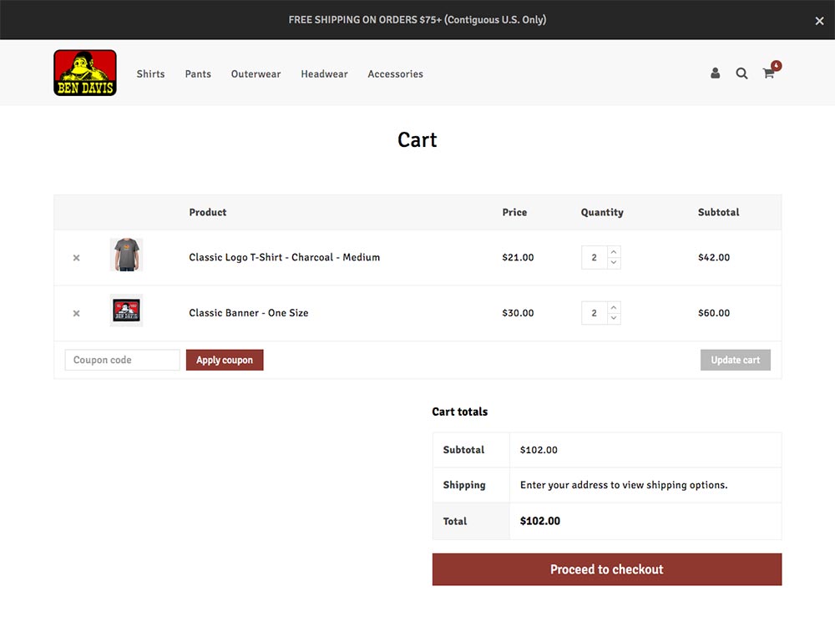This screenshot has width=835, height=626.
Task: Click the Cart page heading
Action: [x=417, y=140]
